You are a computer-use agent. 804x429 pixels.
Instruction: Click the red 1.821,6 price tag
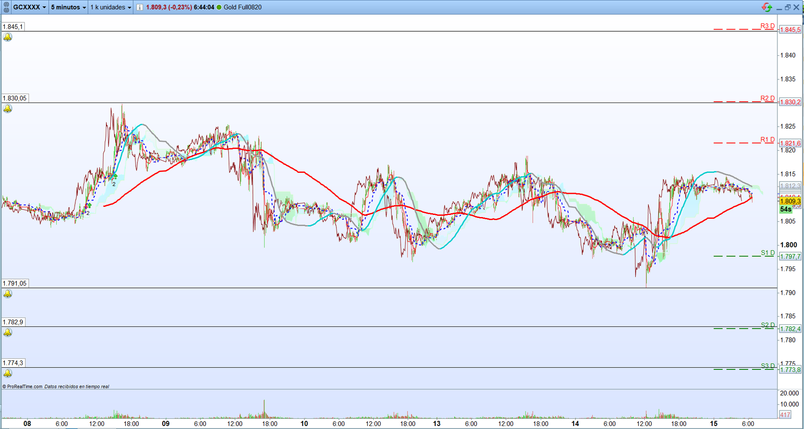point(790,143)
